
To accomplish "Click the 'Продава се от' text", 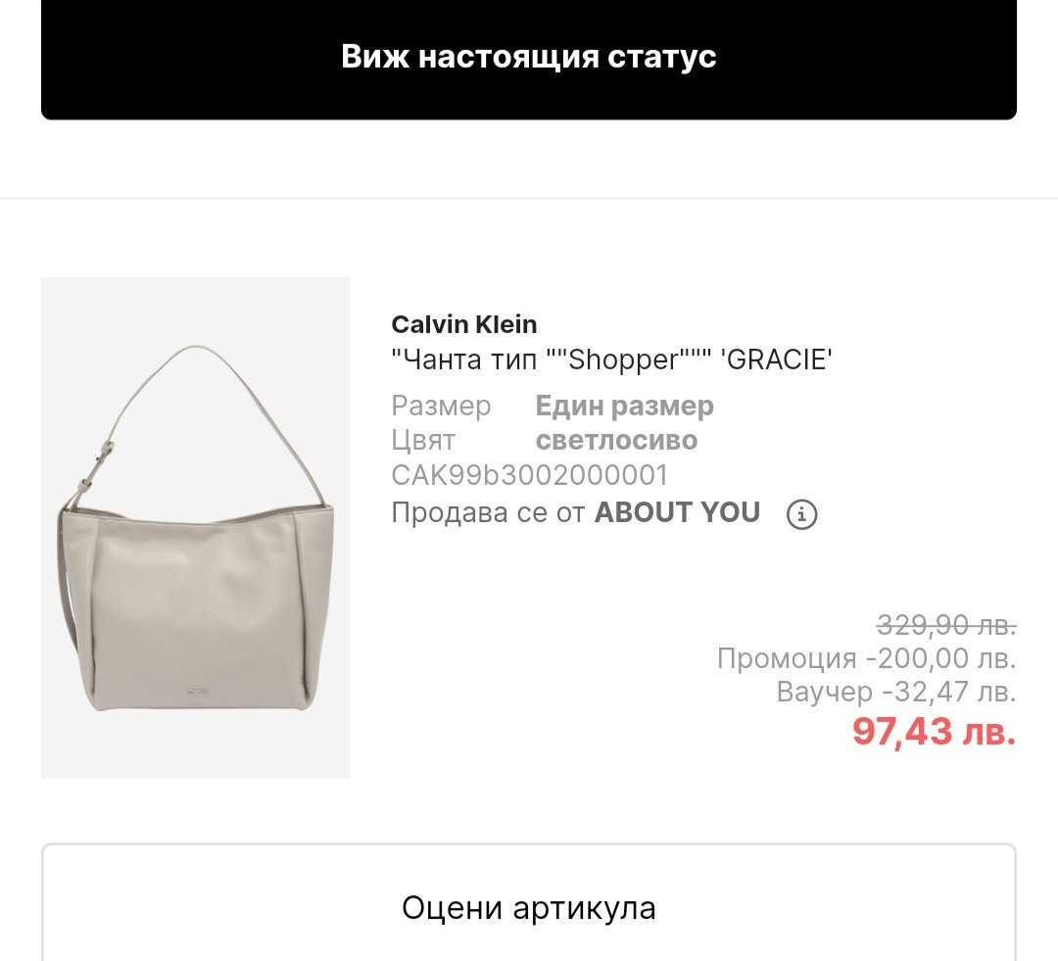I will coord(488,512).
